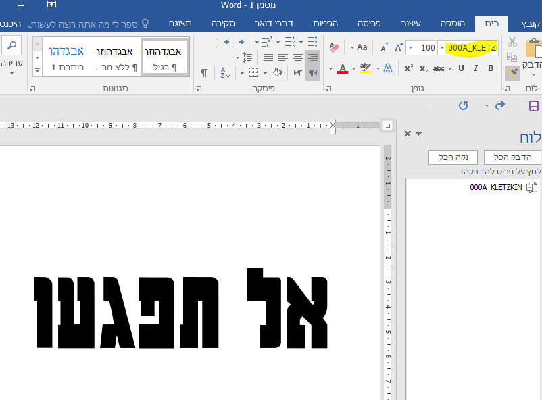This screenshot has height=400, width=542.
Task: Toggle abc Strikethrough formatting
Action: click(x=439, y=68)
